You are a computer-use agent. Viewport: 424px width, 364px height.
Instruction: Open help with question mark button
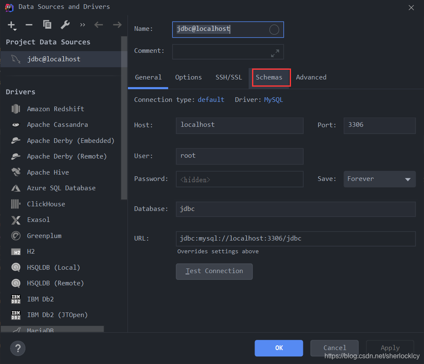(x=18, y=348)
